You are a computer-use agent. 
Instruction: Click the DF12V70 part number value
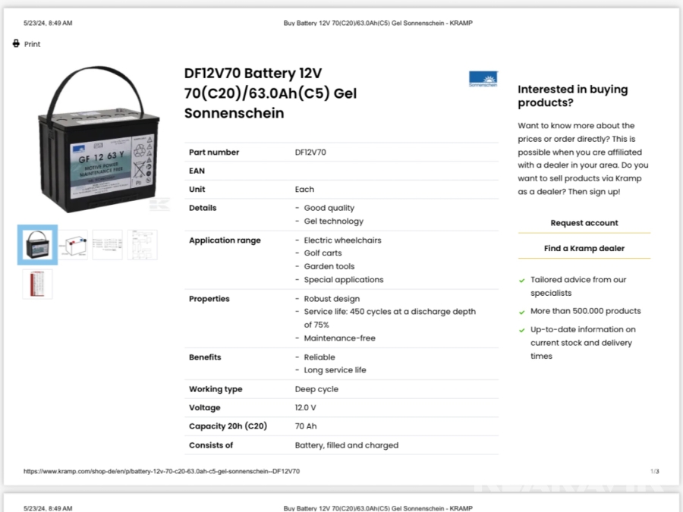[310, 152]
